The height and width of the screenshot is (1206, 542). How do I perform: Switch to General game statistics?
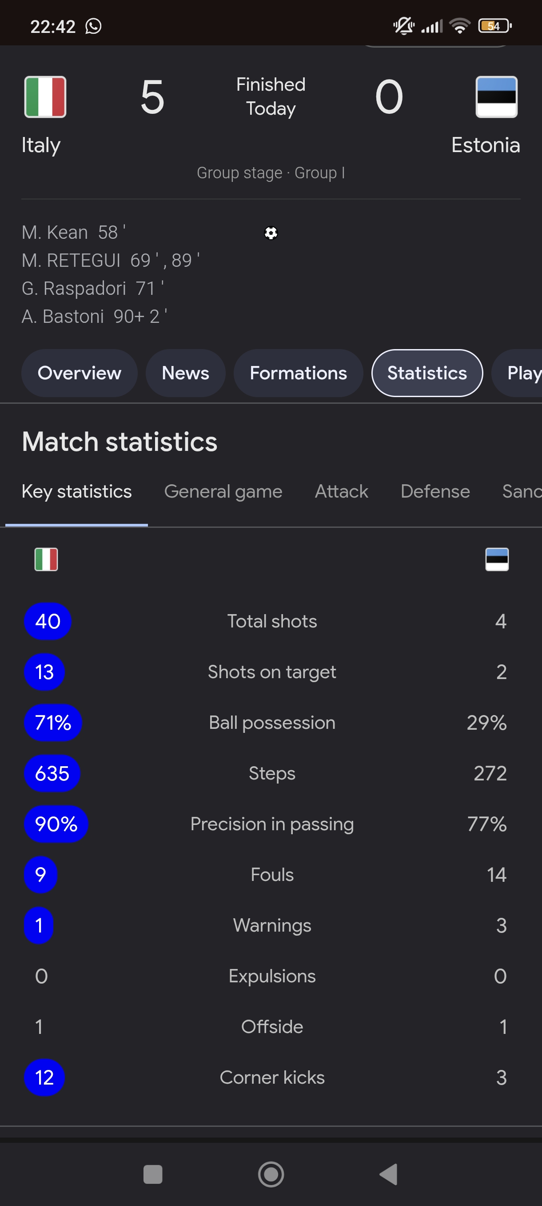click(x=223, y=491)
